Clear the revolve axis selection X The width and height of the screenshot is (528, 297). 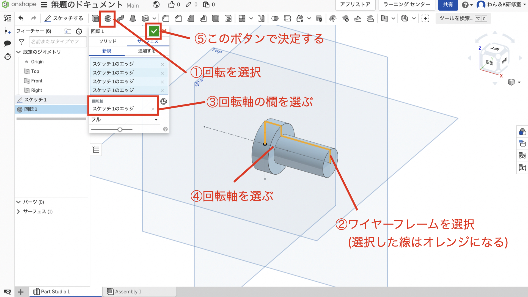tap(153, 109)
